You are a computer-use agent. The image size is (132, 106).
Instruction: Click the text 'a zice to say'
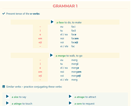pos(19,97)
